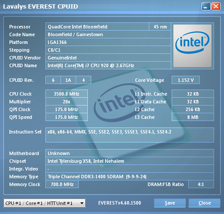The image size is (224, 214).
Task: Click the L1 Data Cache 32 KB value
Action: pyautogui.click(x=193, y=102)
